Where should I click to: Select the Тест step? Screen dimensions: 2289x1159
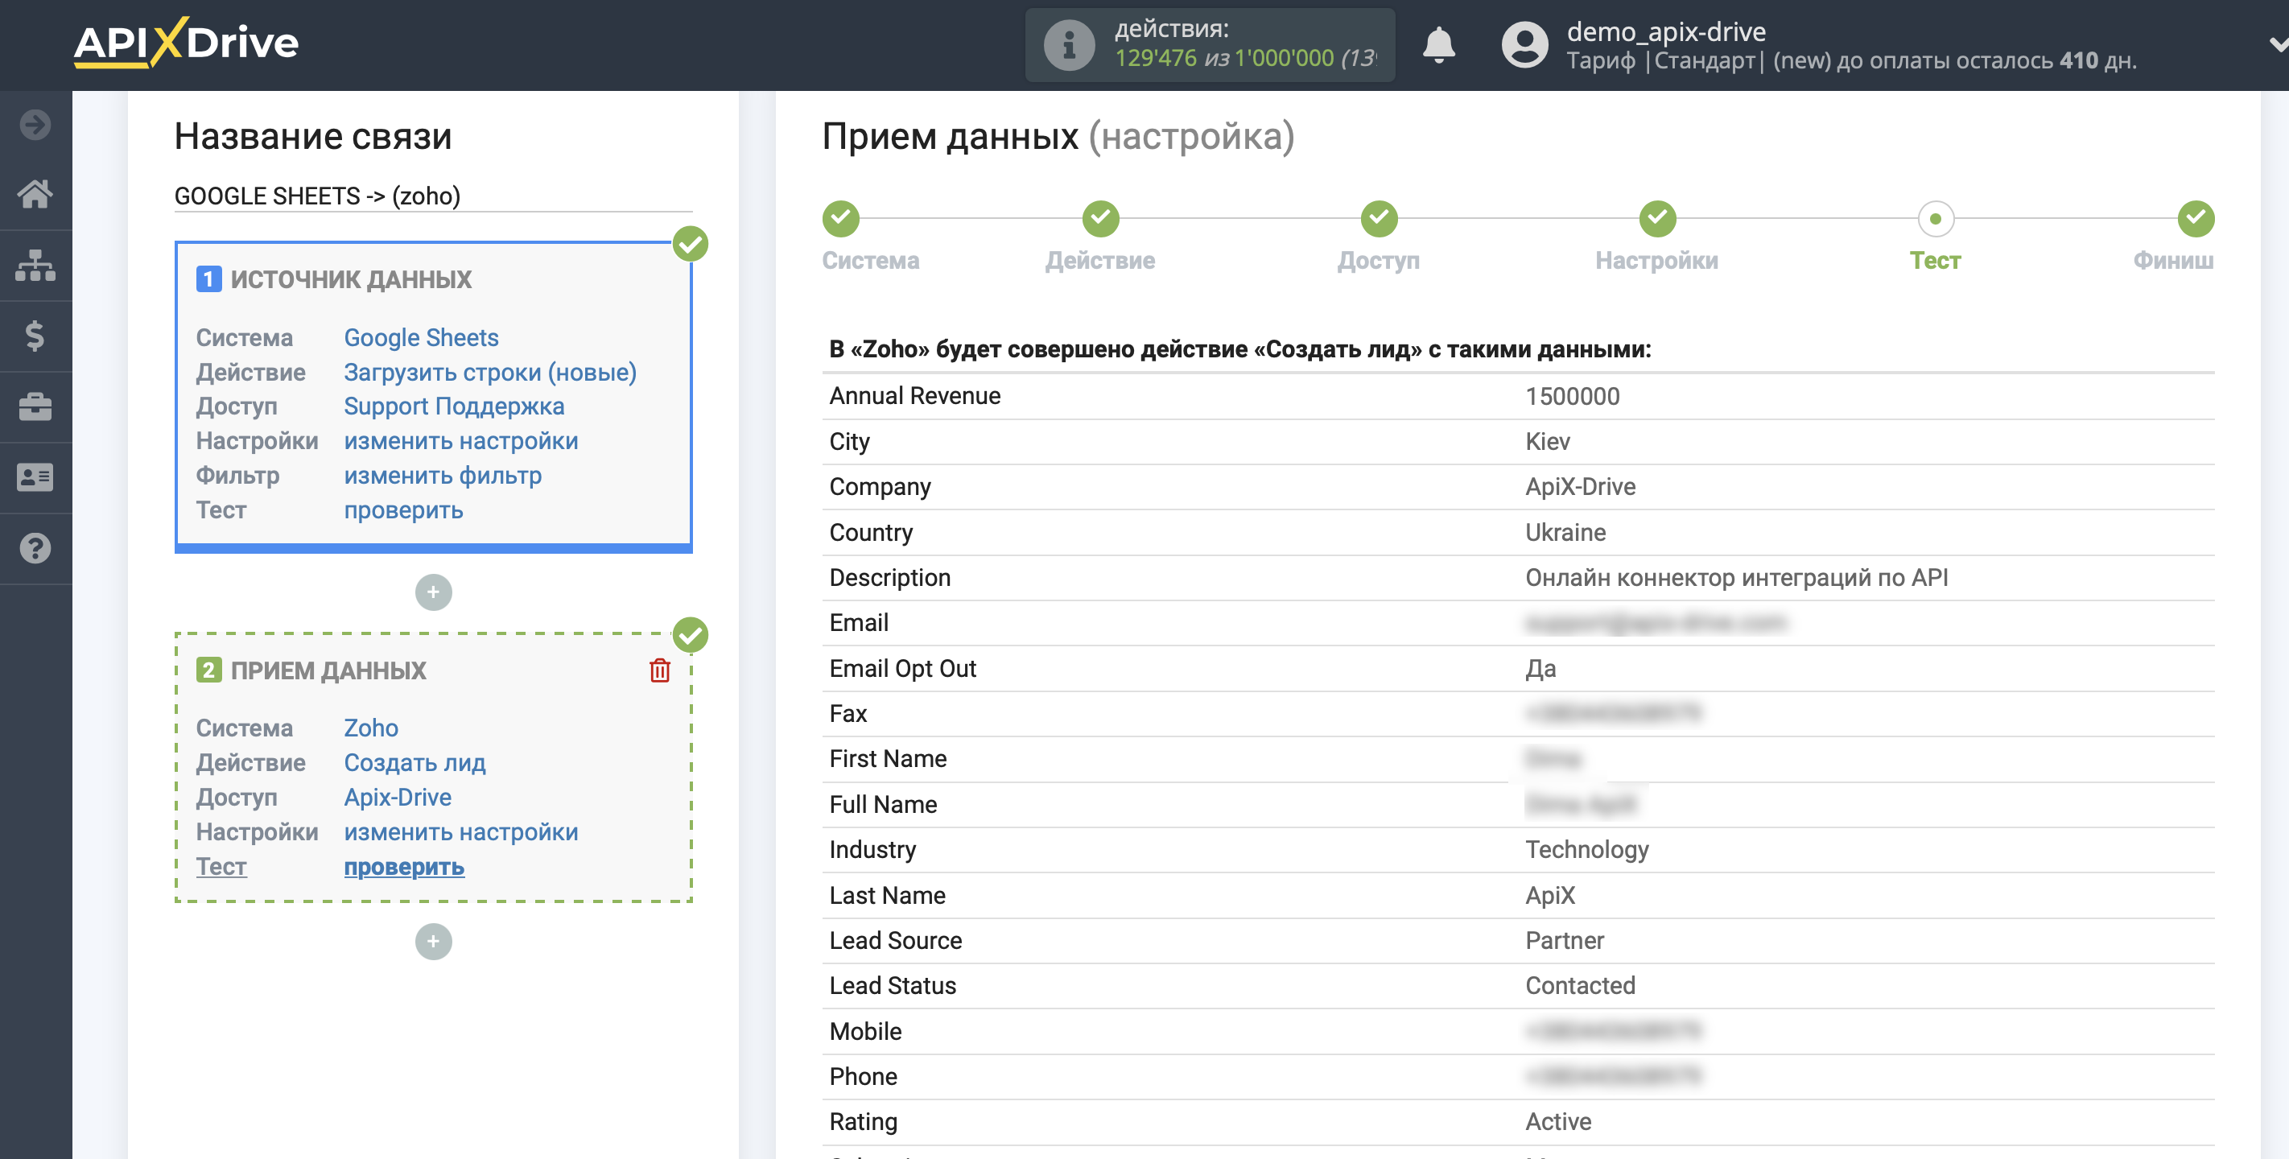pyautogui.click(x=1936, y=219)
